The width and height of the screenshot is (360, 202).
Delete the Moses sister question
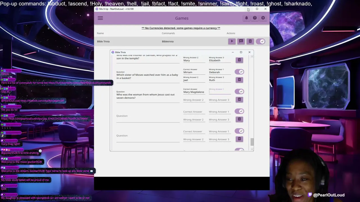pyautogui.click(x=239, y=80)
